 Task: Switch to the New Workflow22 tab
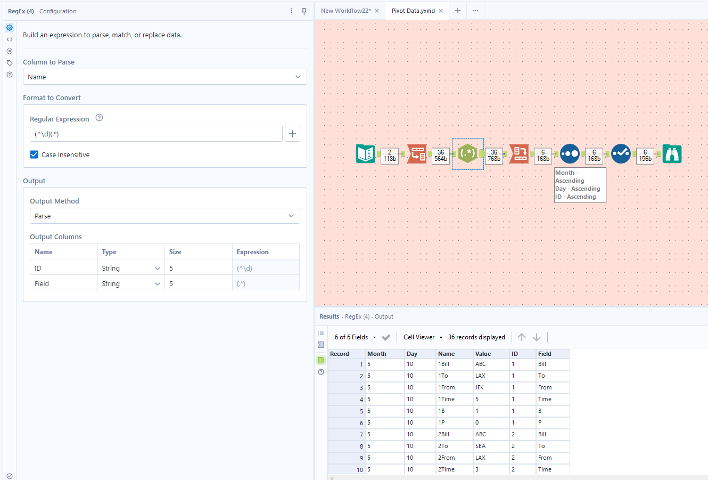(x=345, y=11)
